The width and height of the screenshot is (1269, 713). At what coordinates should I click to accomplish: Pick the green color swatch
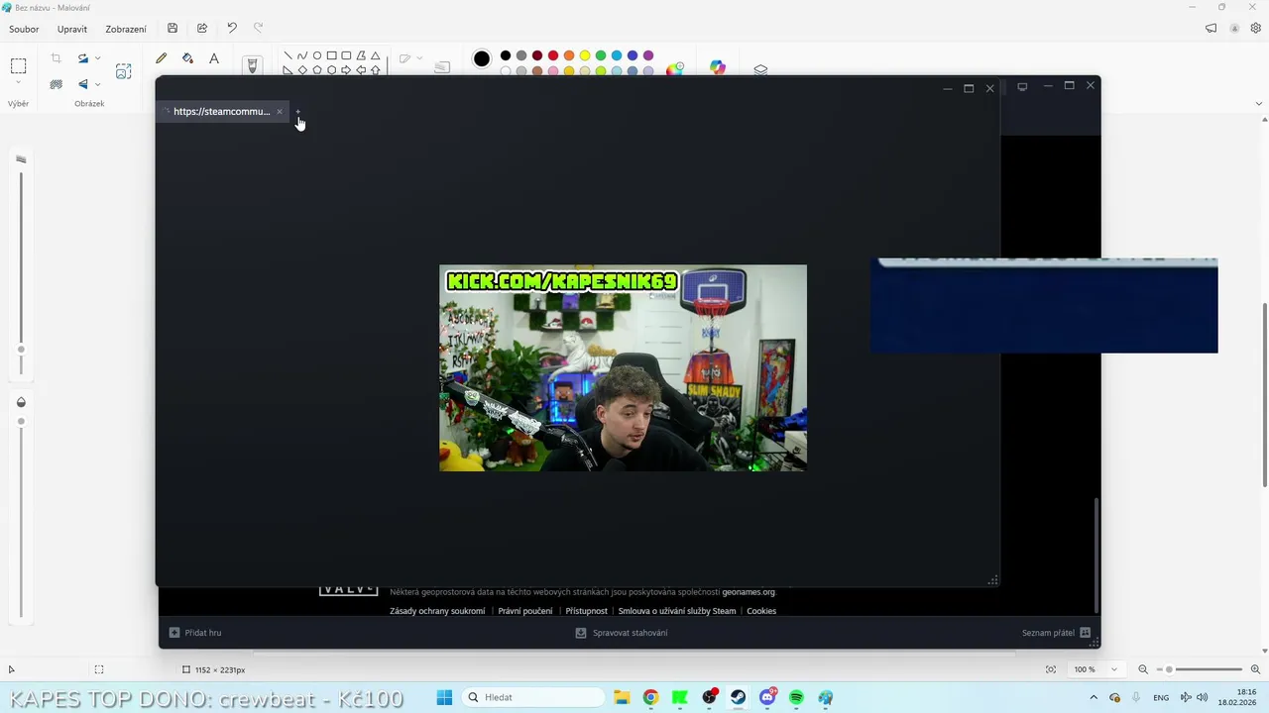click(x=601, y=55)
